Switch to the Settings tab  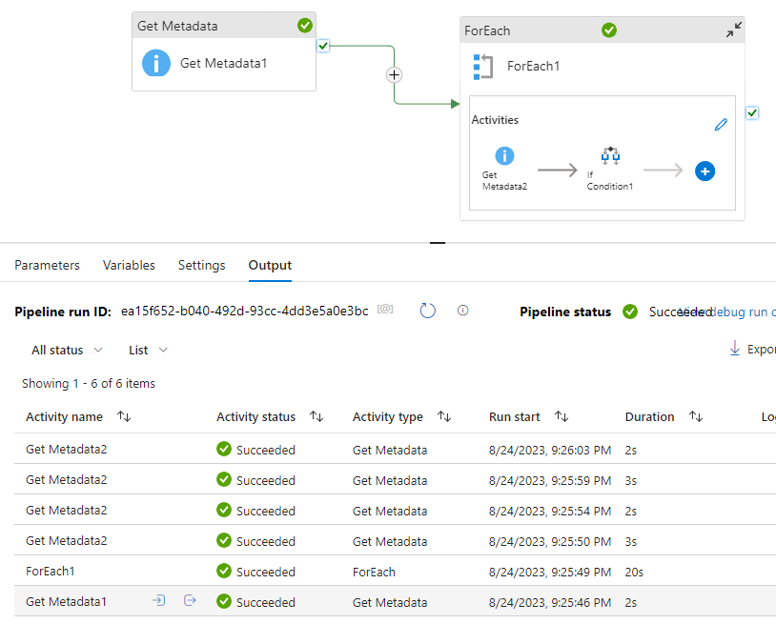[201, 265]
